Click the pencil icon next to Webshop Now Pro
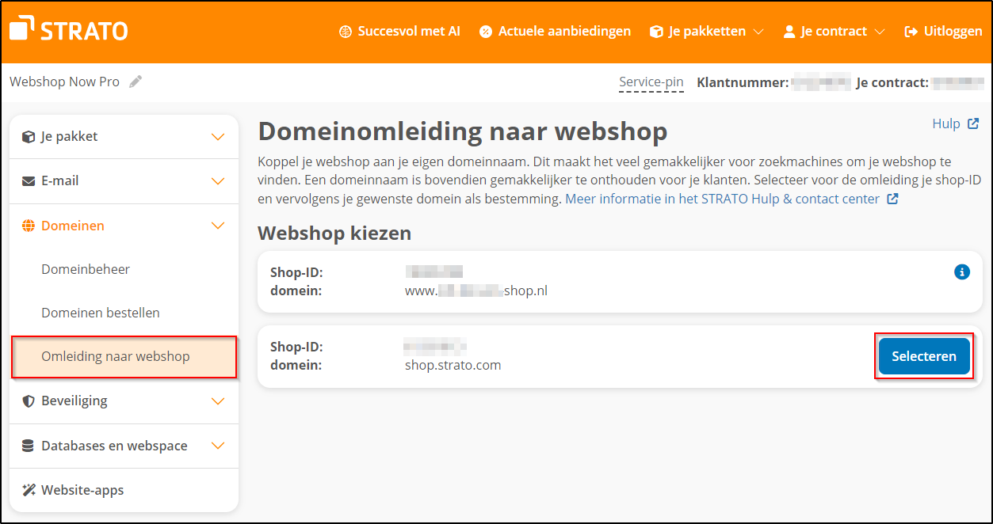993x524 pixels. click(135, 81)
